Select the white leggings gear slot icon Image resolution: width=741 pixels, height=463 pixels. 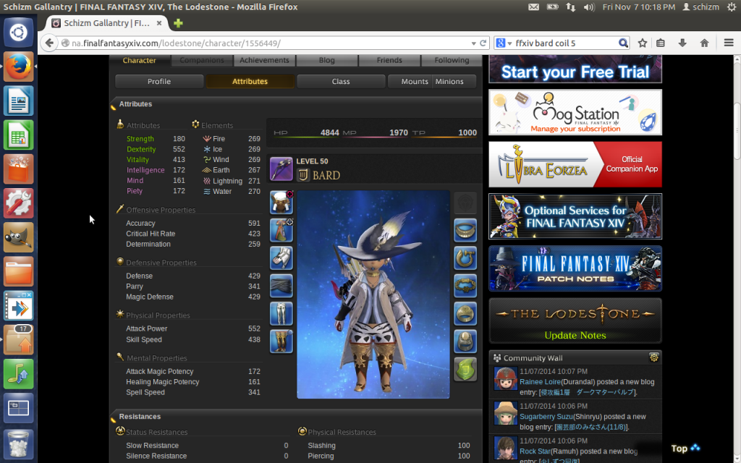pos(281,314)
